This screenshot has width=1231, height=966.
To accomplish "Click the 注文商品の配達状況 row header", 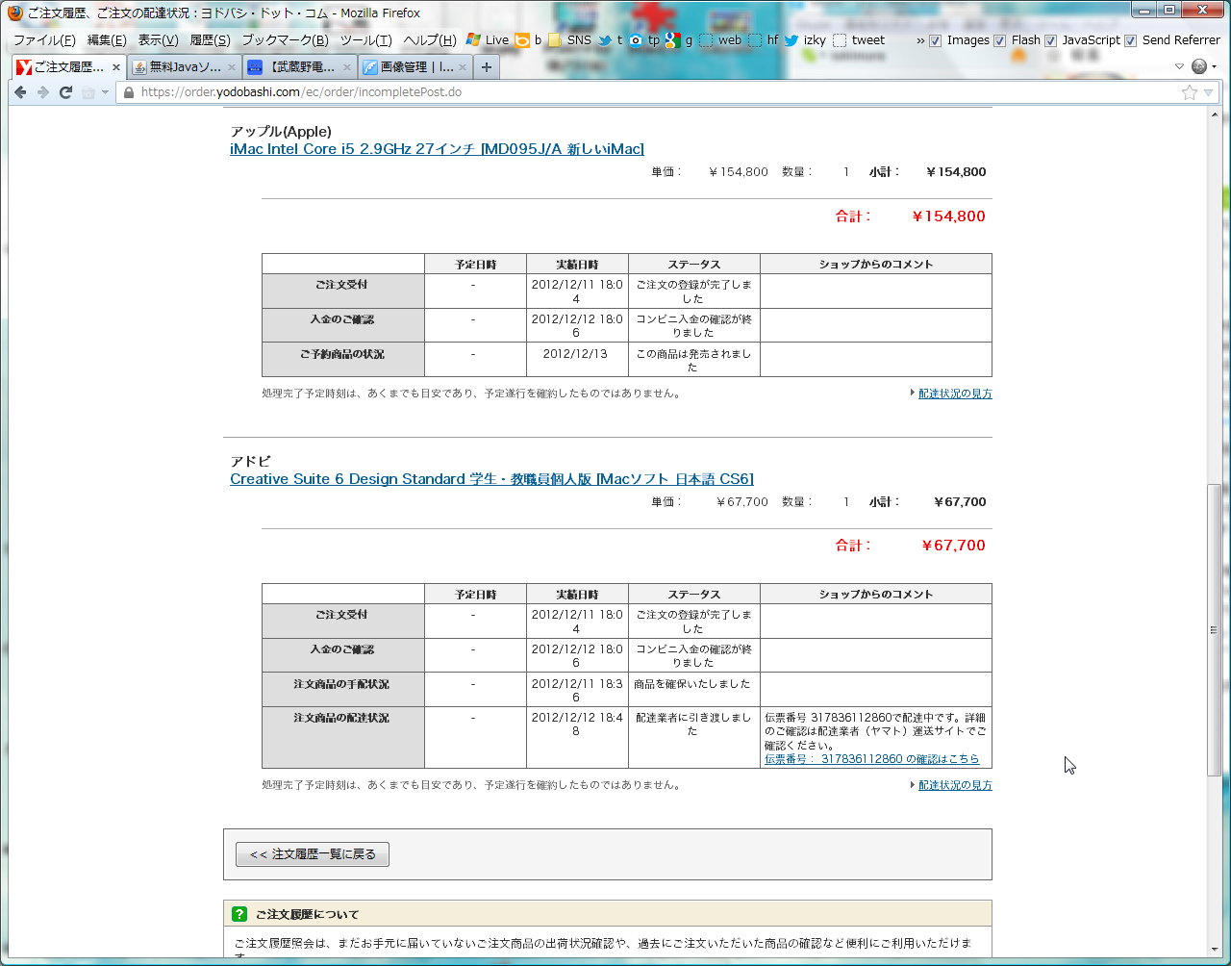I will click(x=342, y=737).
